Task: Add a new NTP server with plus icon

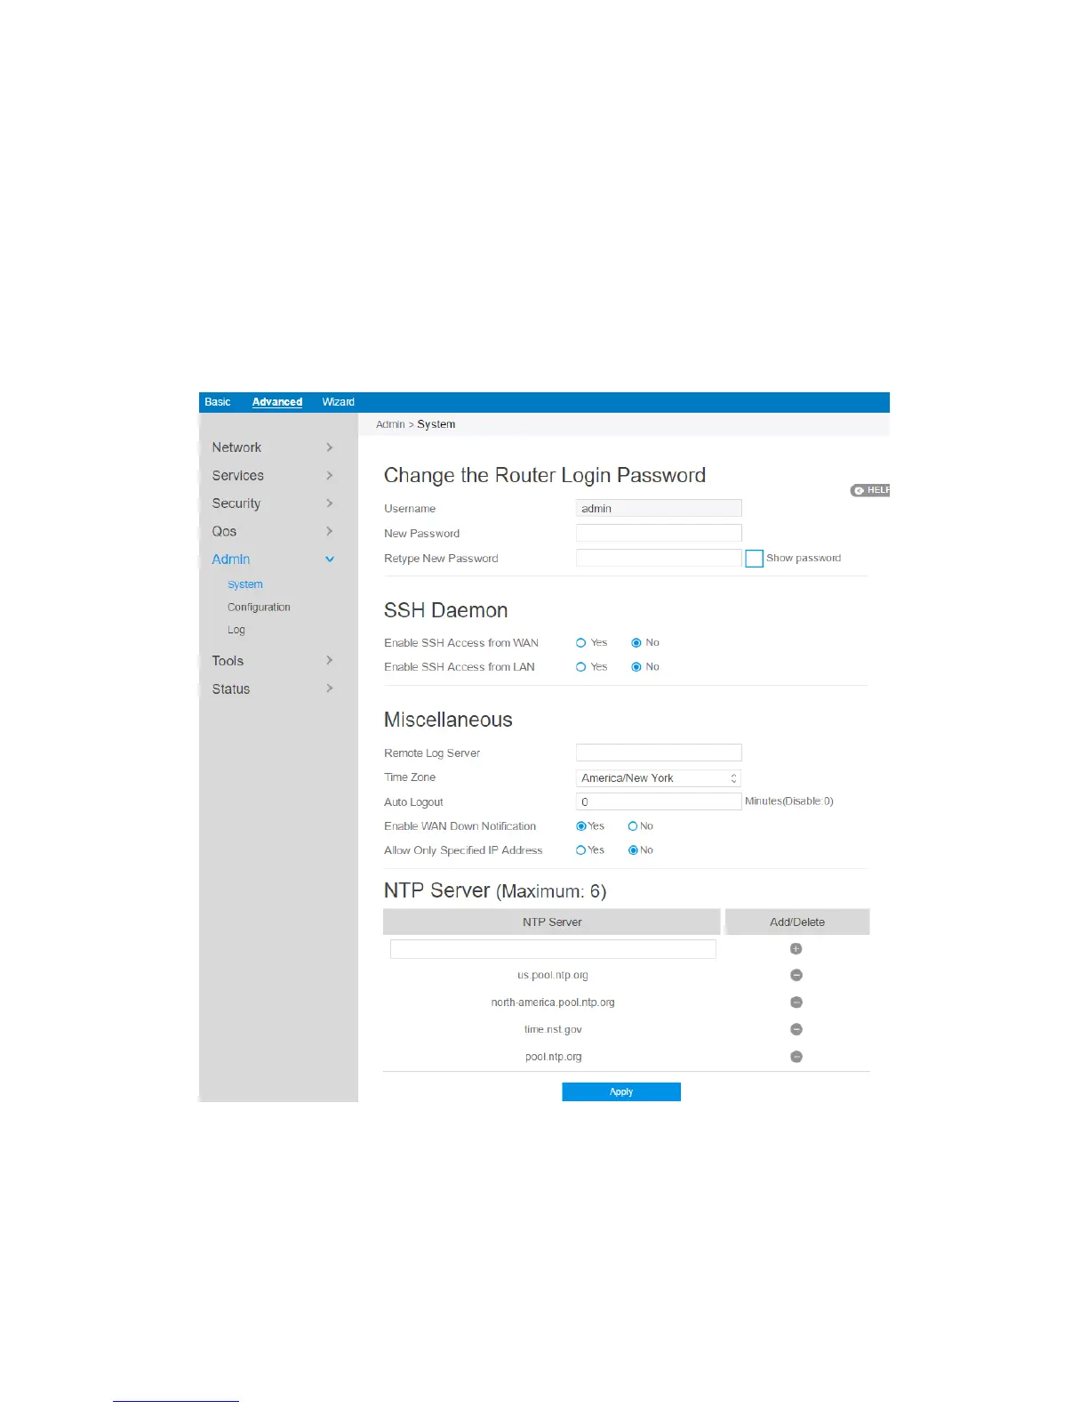Action: click(796, 948)
